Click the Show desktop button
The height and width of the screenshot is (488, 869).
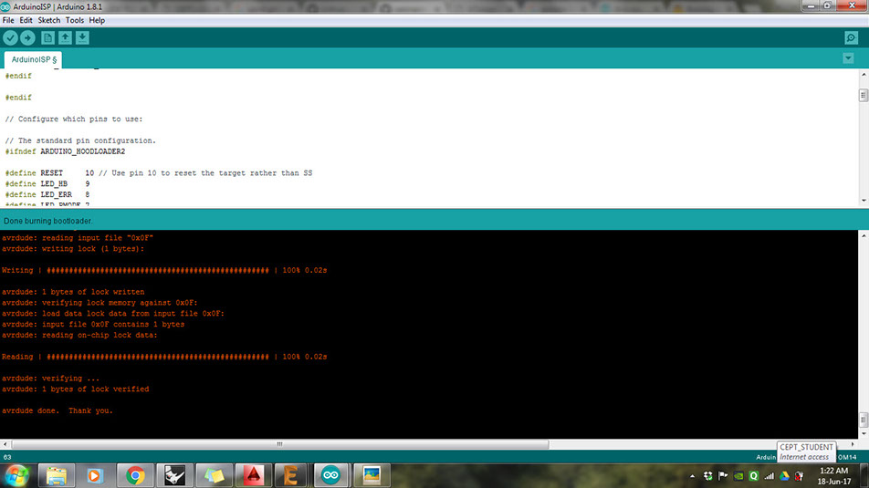coord(864,476)
